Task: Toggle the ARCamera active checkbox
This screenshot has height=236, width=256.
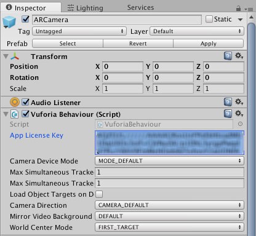Action: [x=25, y=19]
